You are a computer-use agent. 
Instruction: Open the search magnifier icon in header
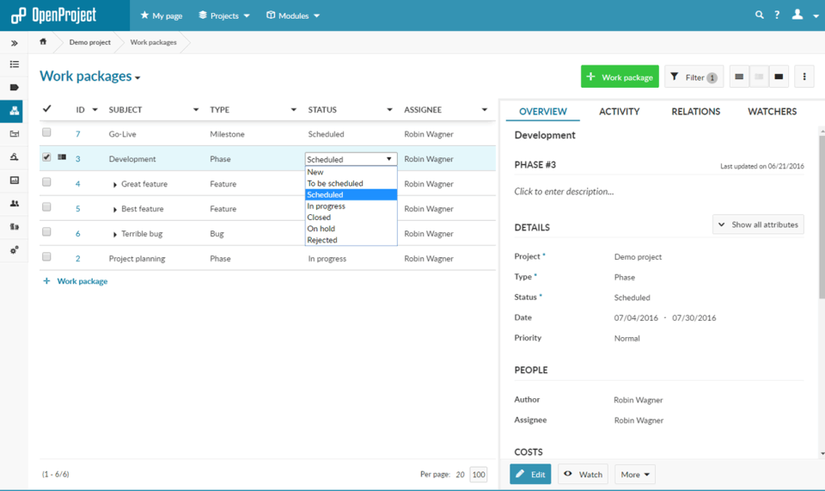click(x=759, y=15)
